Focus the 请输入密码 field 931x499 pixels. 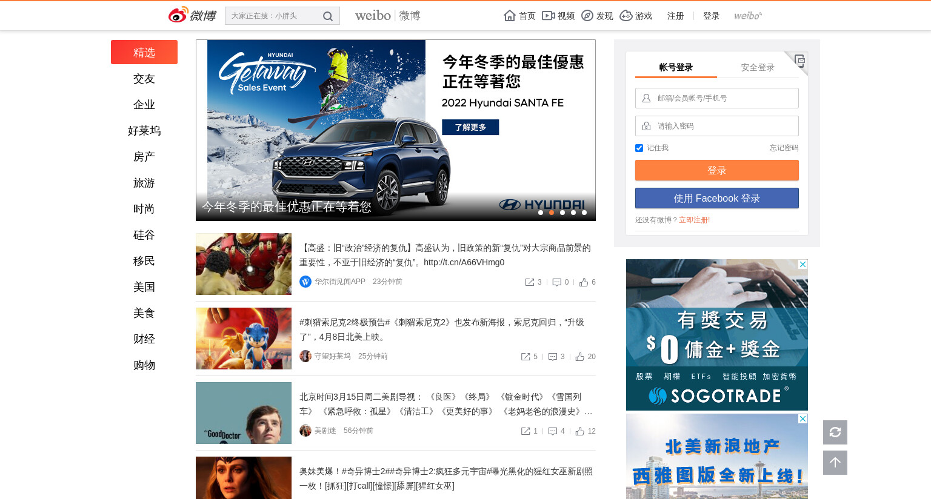pos(717,126)
